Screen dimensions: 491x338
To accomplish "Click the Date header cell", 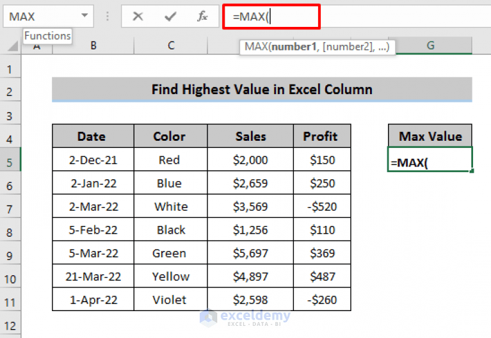I will pyautogui.click(x=93, y=136).
